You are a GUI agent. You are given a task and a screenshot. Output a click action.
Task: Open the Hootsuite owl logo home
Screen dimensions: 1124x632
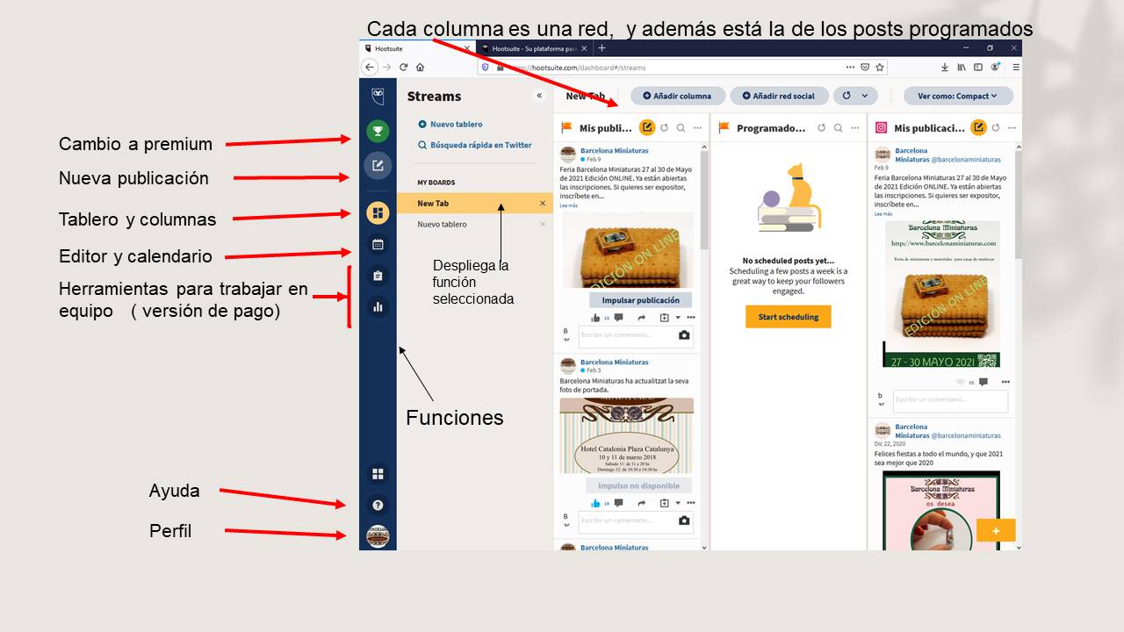pos(378,97)
